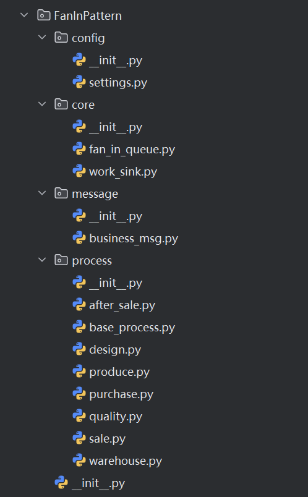Select __init__.py inside message folder
The width and height of the screenshot is (308, 497).
(116, 216)
